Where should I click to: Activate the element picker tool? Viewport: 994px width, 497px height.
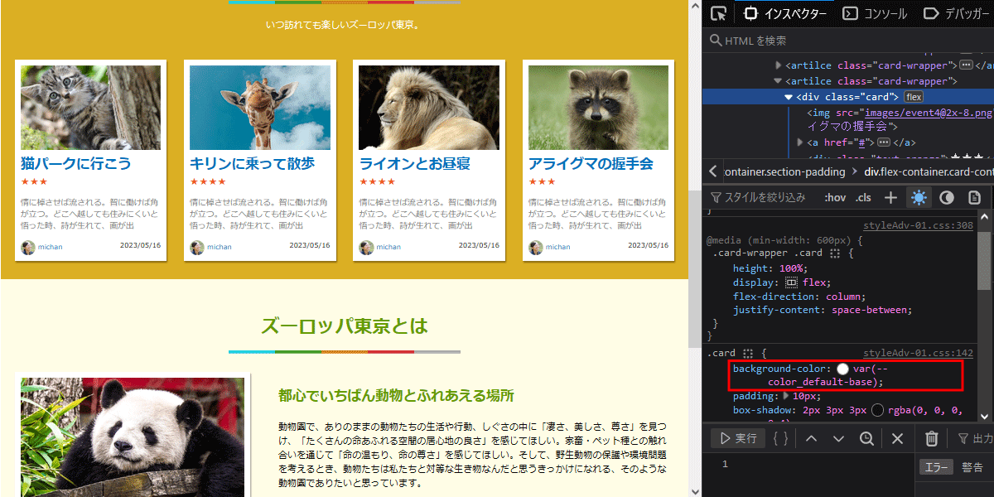tap(719, 13)
